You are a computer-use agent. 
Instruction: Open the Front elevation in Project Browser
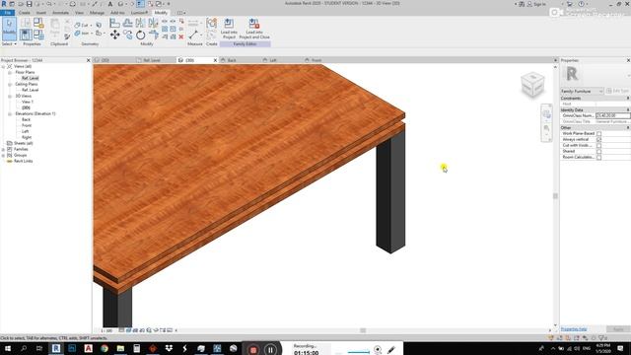pyautogui.click(x=27, y=125)
